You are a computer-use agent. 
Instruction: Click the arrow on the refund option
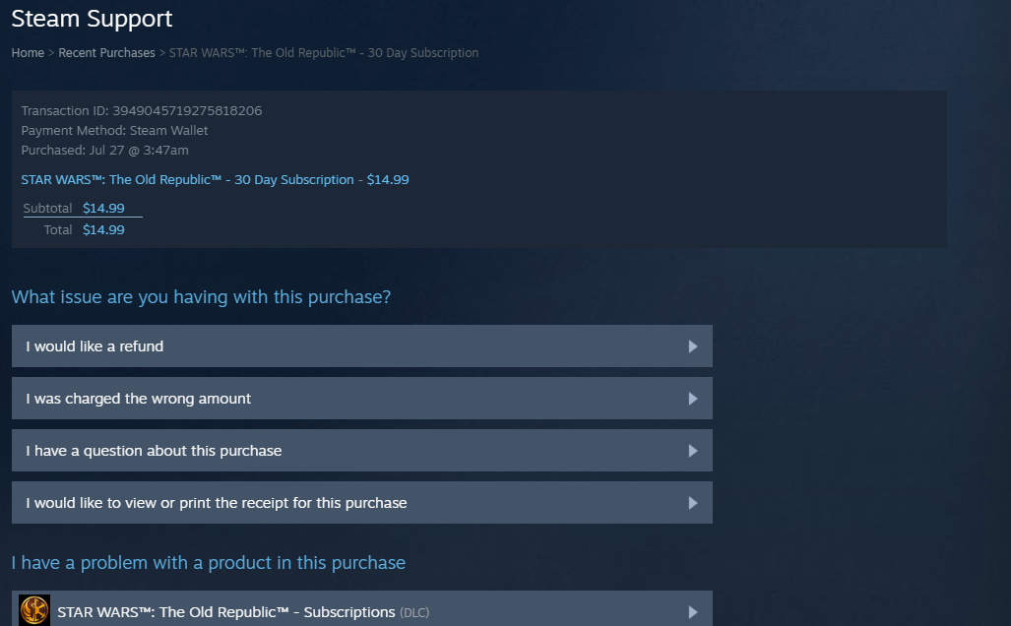coord(693,346)
